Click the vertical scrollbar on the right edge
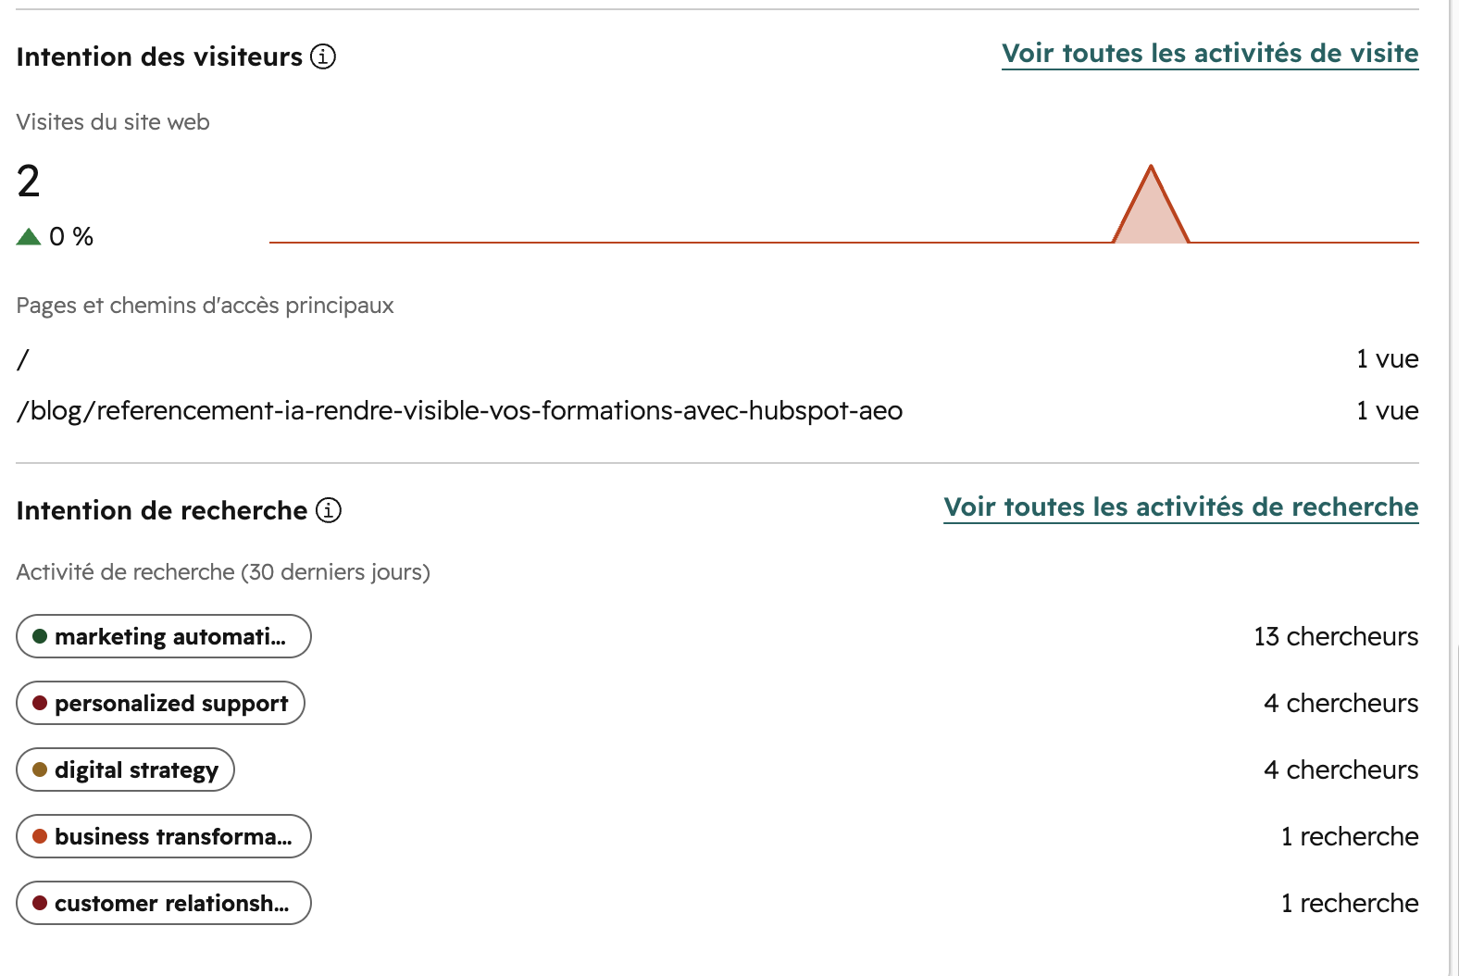Screen dimensions: 1459x976 pyautogui.click(x=1454, y=488)
